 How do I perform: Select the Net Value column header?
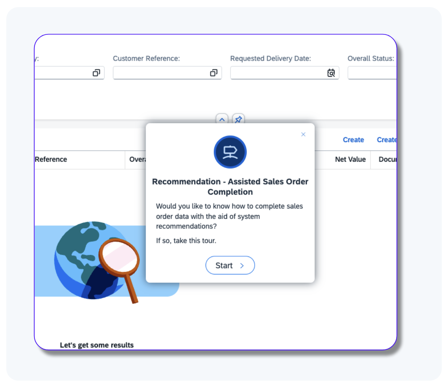click(x=350, y=159)
